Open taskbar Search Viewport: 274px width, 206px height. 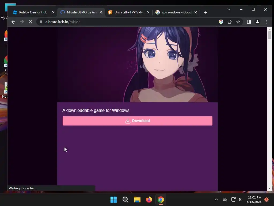pyautogui.click(x=125, y=200)
